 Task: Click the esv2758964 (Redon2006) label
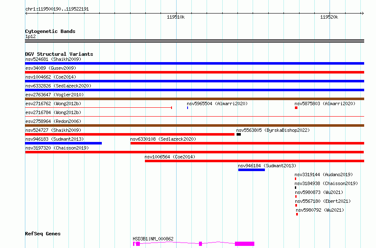[53, 121]
